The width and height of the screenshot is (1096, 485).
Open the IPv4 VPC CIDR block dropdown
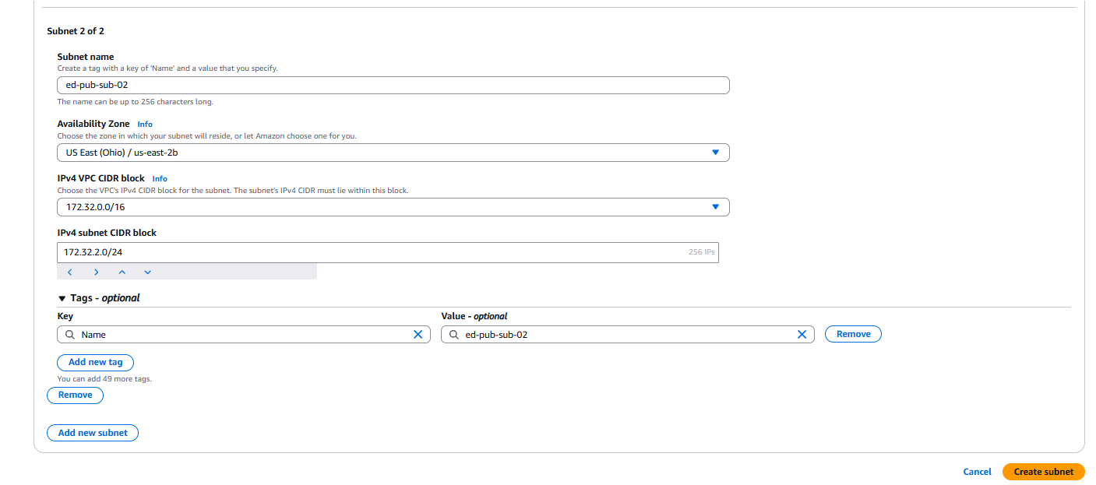tap(393, 207)
